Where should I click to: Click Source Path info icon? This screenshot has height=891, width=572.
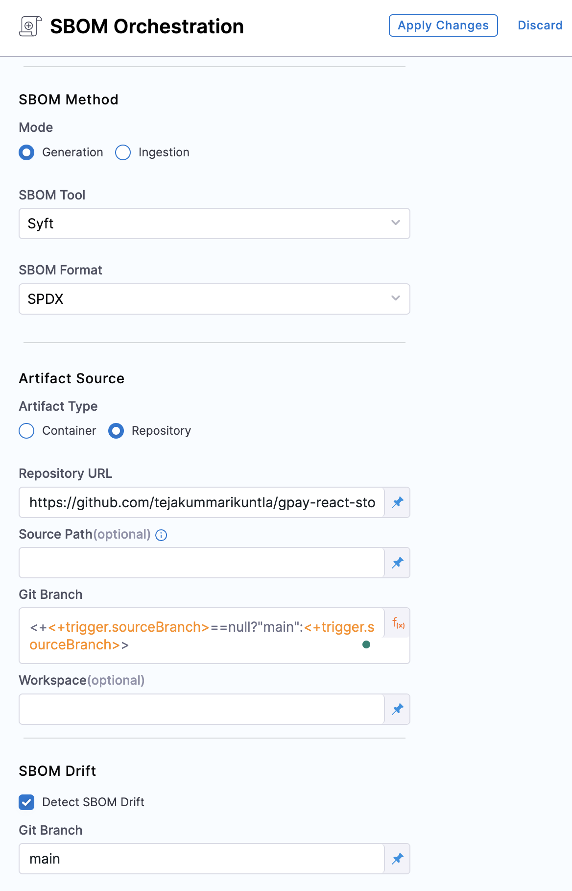click(x=161, y=535)
